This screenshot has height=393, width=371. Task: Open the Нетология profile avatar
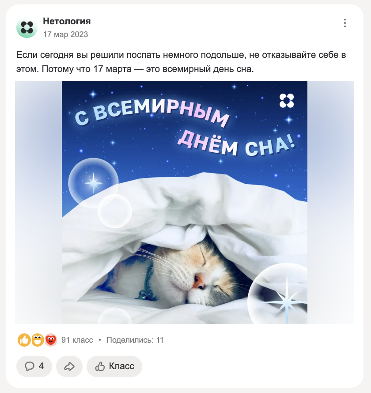(27, 27)
